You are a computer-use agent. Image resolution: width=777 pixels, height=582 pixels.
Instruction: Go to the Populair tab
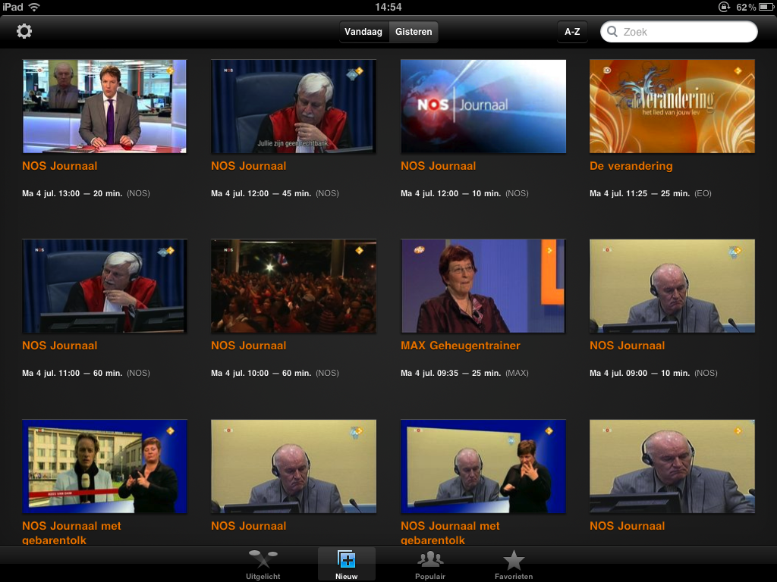pos(430,565)
